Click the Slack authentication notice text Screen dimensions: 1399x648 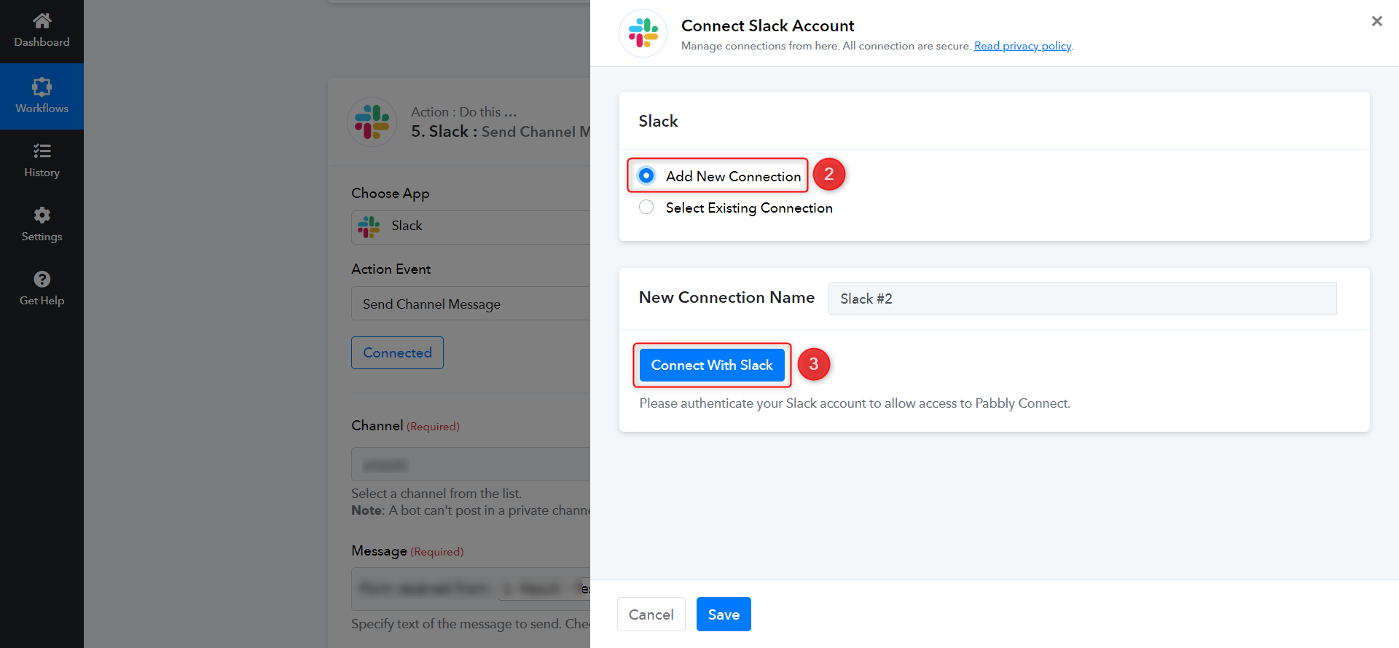[x=855, y=403]
